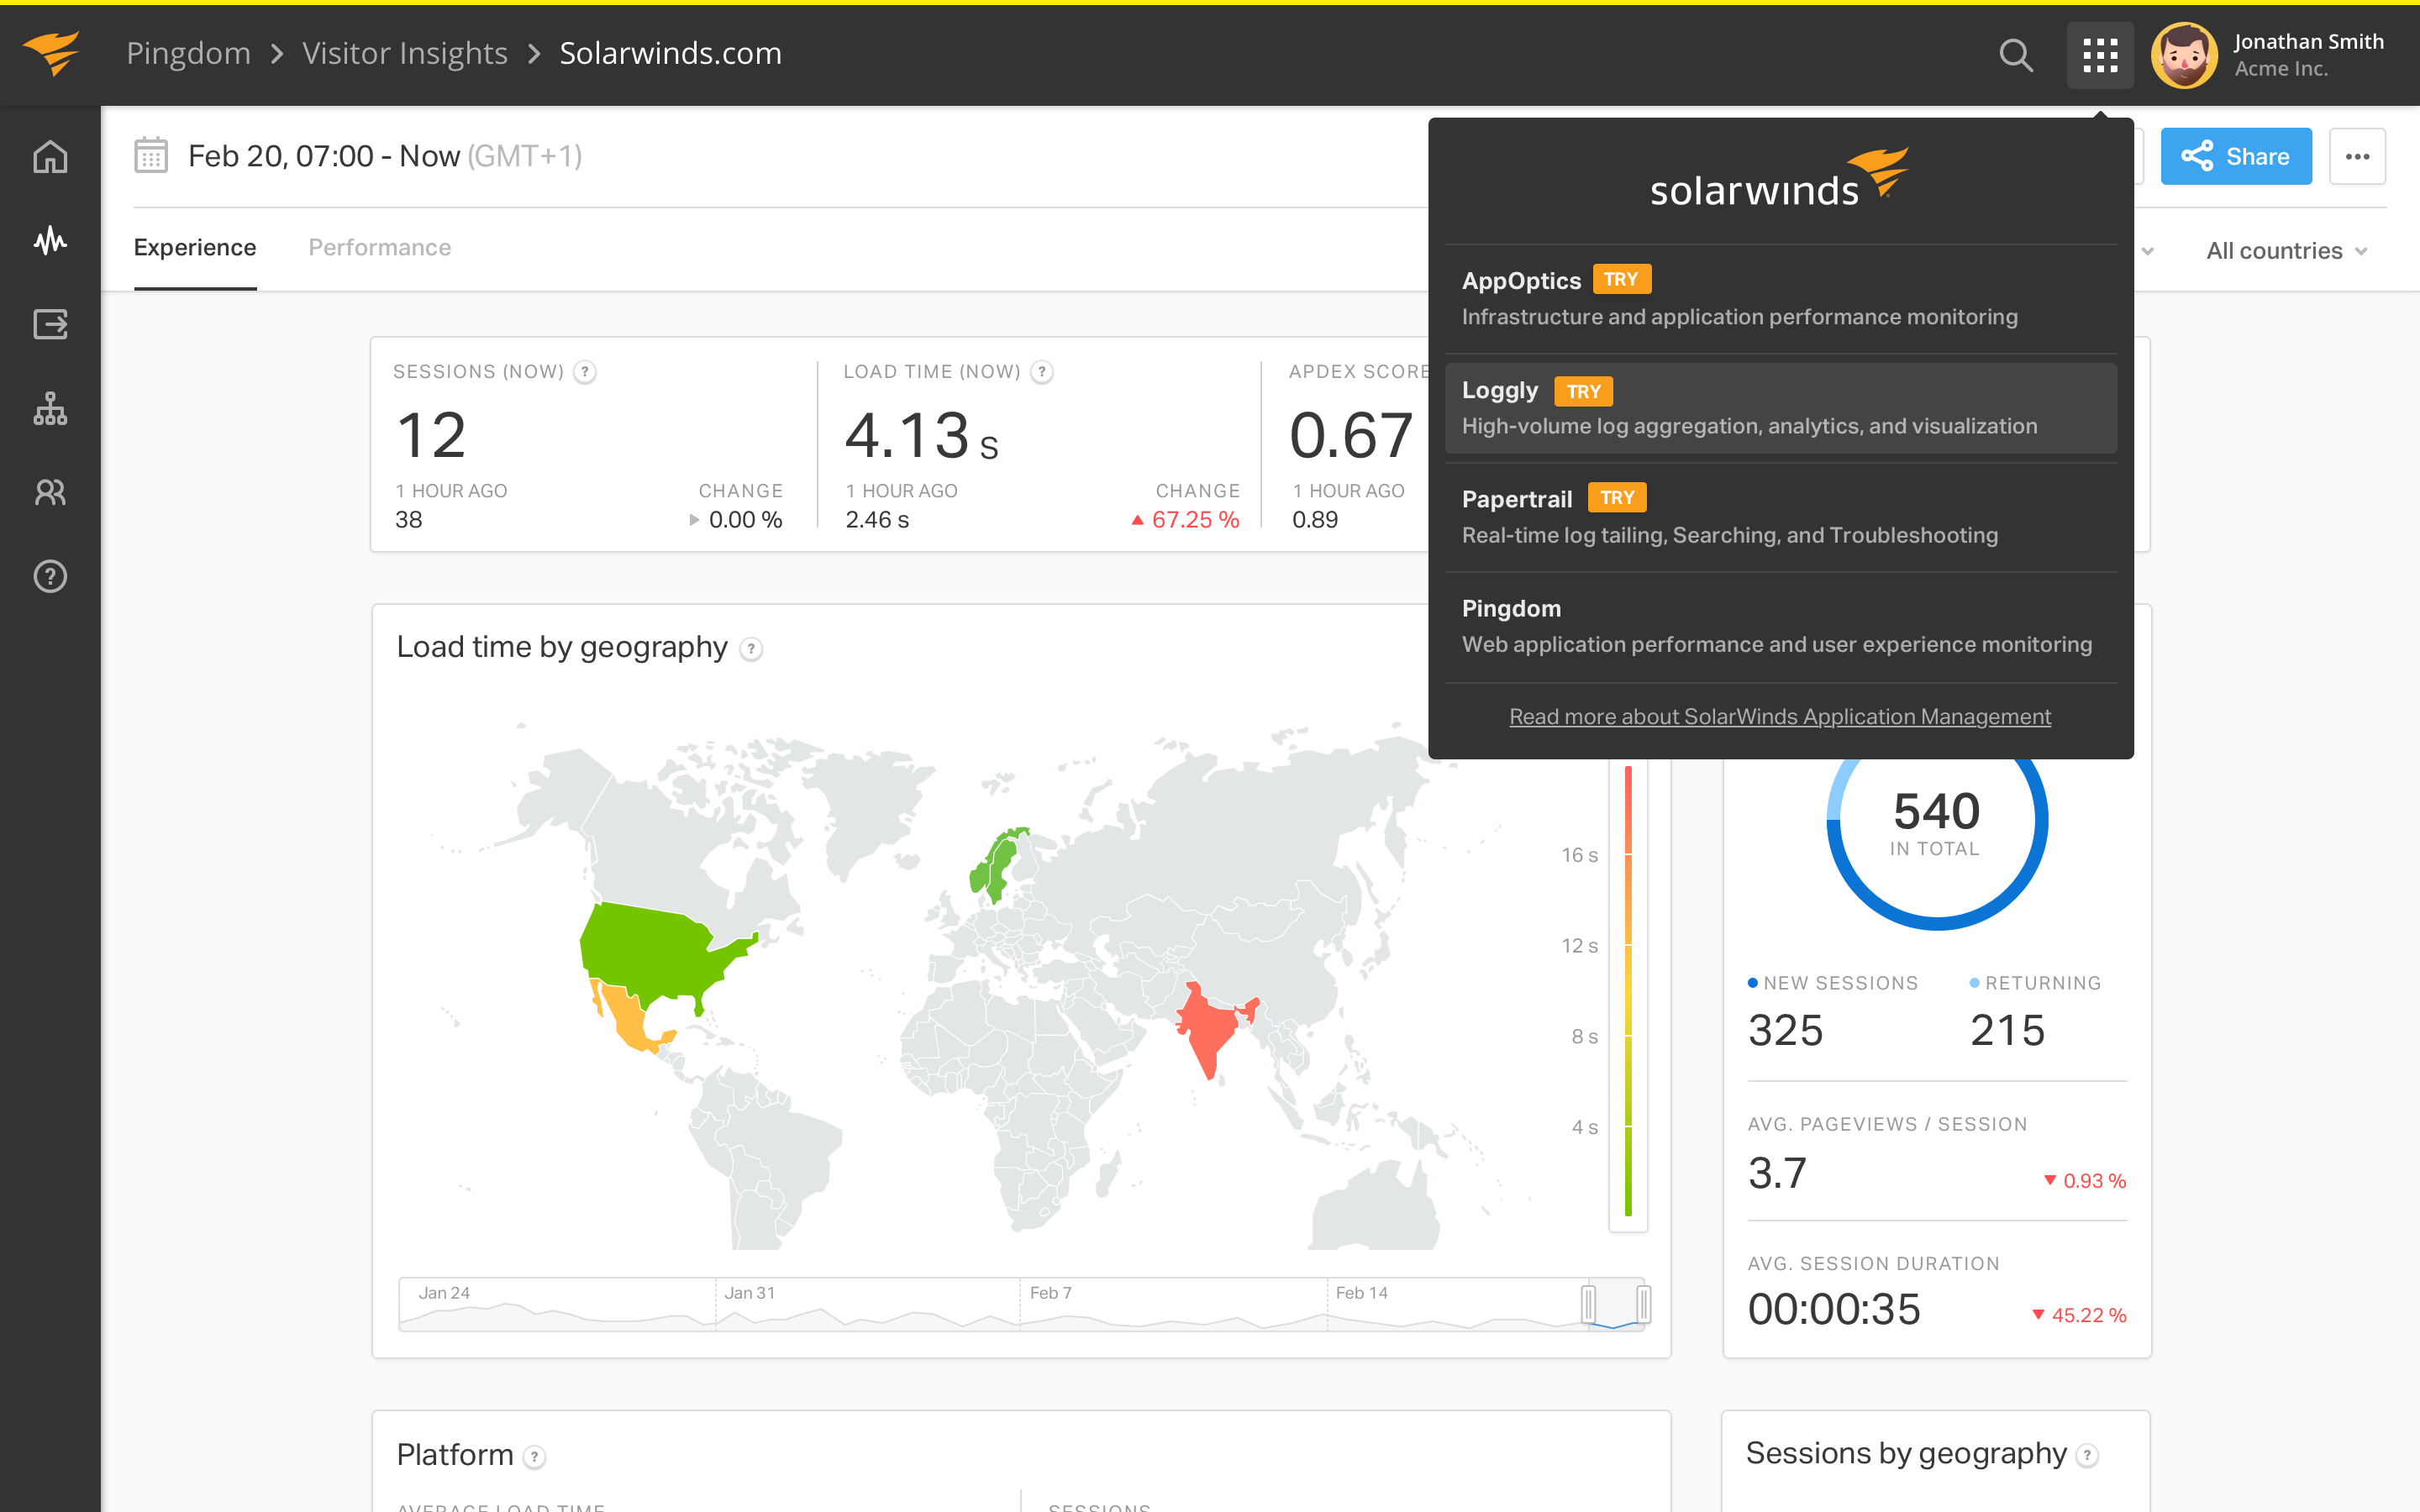Open Jonathan Smith user avatar
Viewport: 2420px width, 1512px height.
point(2184,55)
